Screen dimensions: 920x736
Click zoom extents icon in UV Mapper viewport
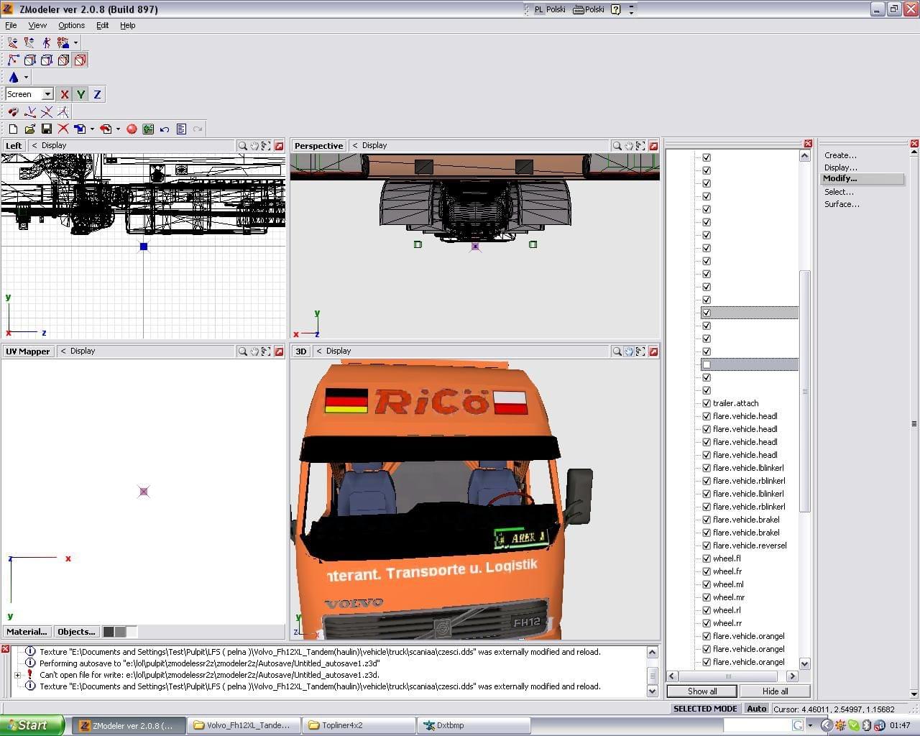tap(266, 351)
